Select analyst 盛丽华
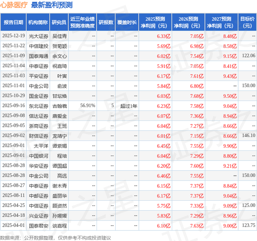 pyautogui.click(x=59, y=196)
